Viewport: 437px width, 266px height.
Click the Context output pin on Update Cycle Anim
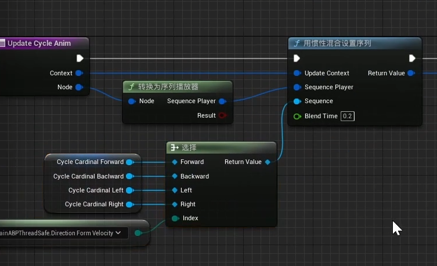pos(79,73)
